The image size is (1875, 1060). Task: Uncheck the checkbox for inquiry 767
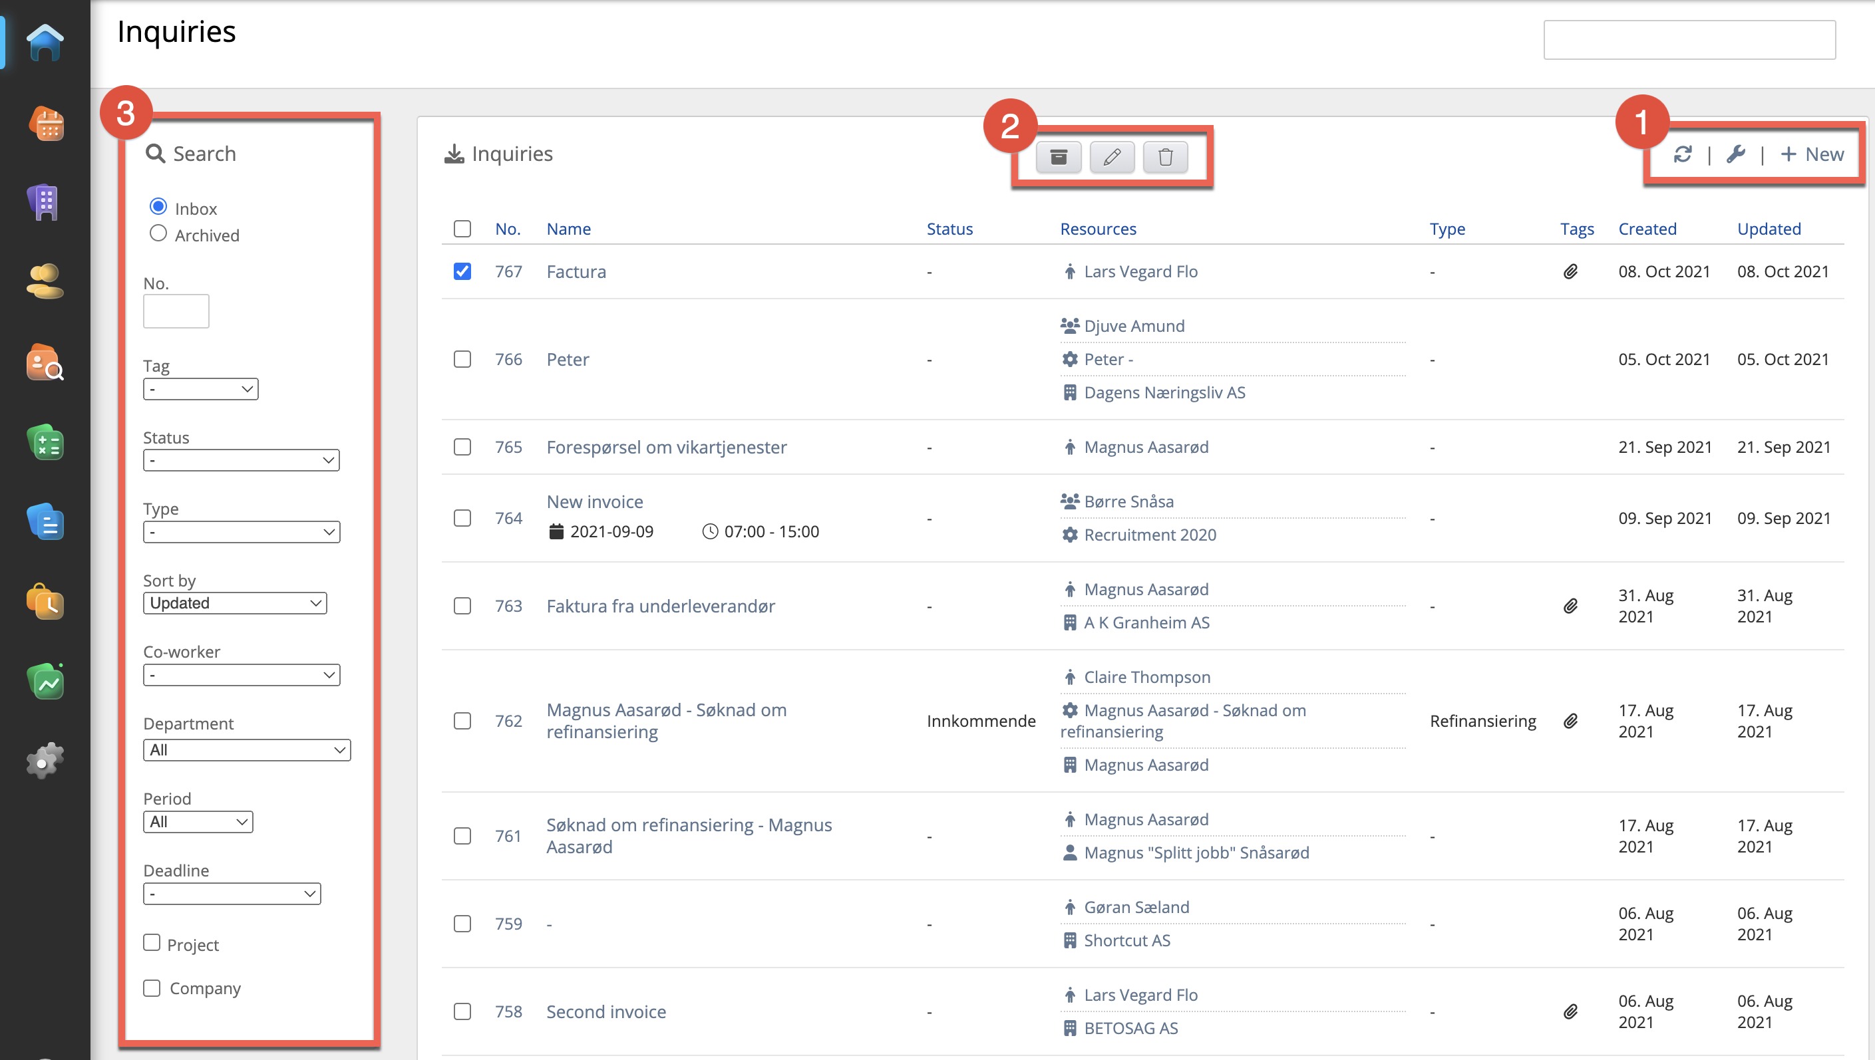[x=462, y=271]
